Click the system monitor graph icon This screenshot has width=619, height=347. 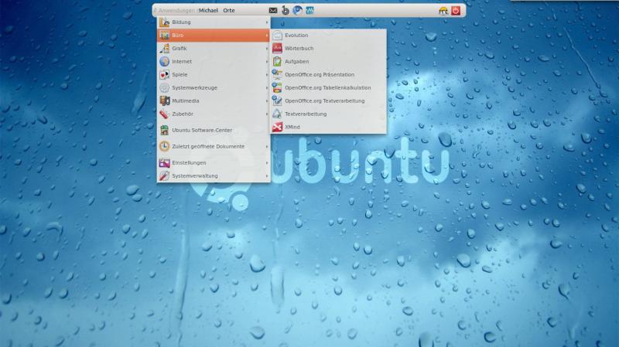309,11
